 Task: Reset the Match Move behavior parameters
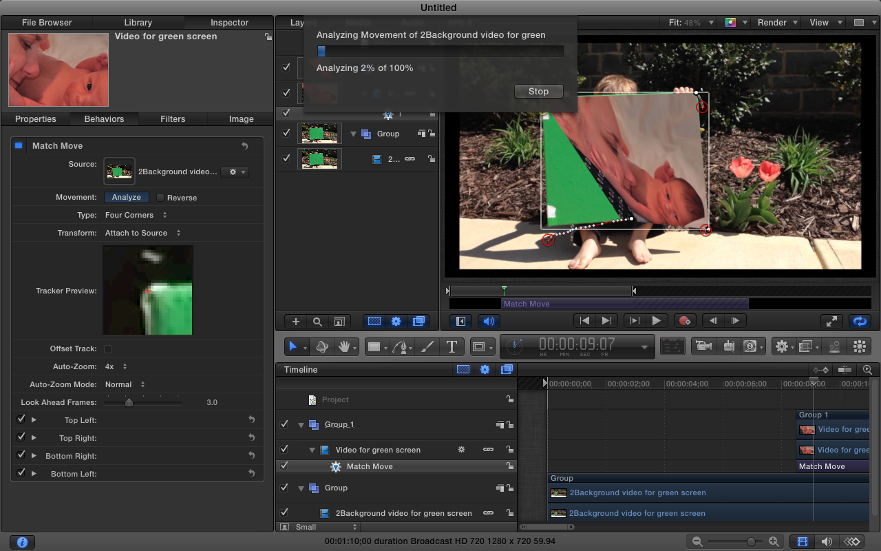(x=245, y=146)
